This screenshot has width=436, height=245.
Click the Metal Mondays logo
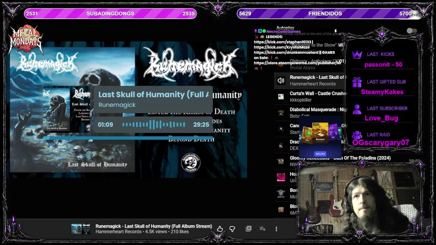click(x=26, y=40)
